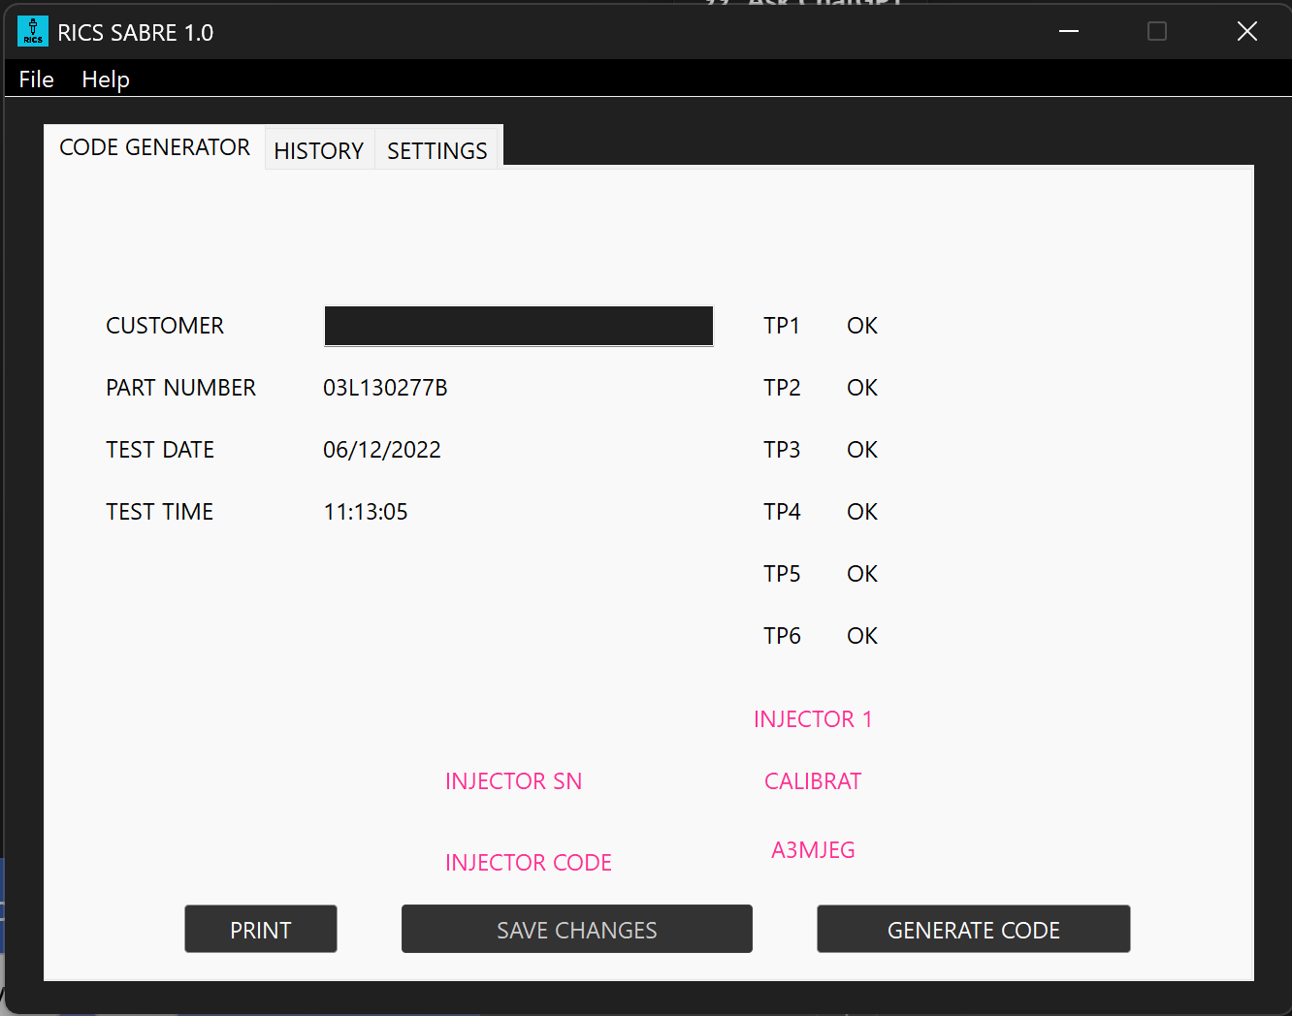Click the OK status beside TP4
1292x1016 pixels.
coord(862,512)
